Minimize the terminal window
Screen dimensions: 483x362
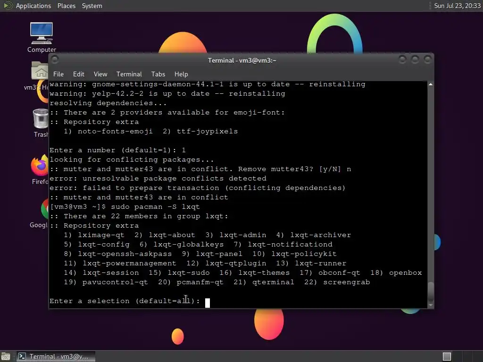coord(402,59)
